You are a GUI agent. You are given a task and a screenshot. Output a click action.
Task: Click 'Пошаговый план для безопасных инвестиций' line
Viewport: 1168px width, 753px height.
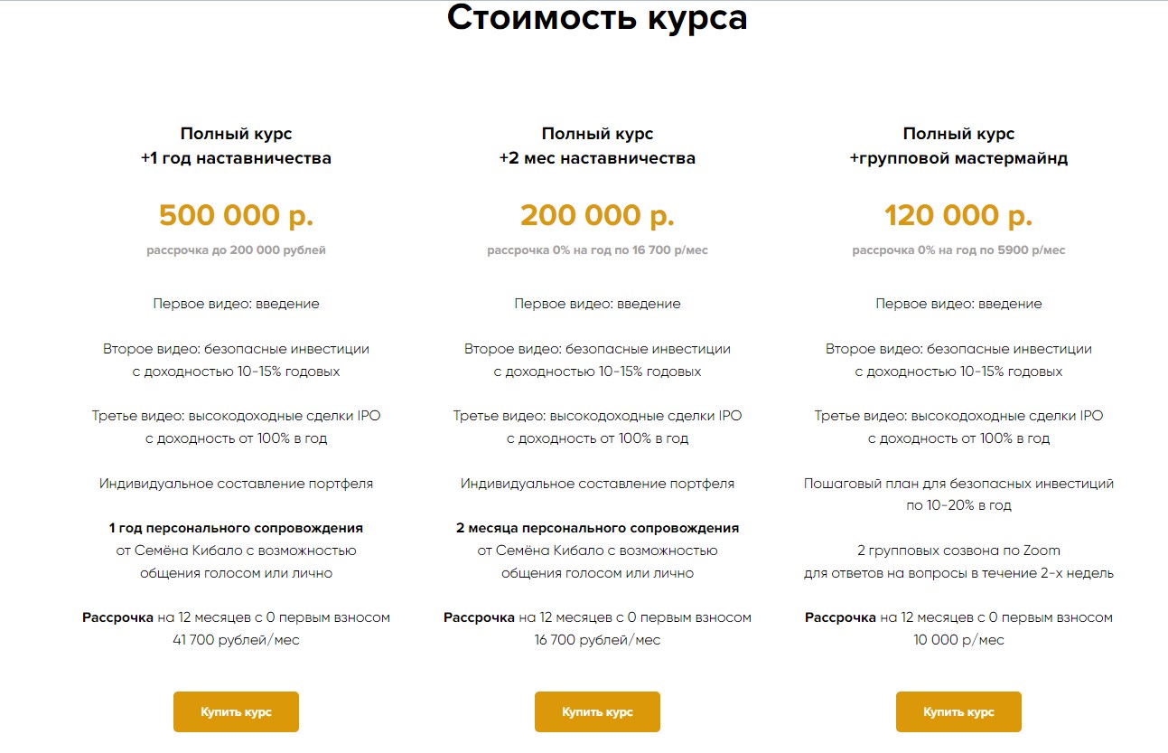pyautogui.click(x=958, y=484)
